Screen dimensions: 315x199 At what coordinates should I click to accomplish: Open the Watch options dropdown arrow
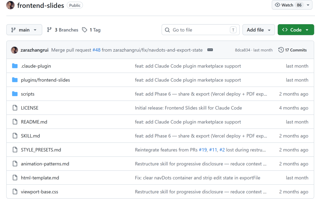point(308,5)
